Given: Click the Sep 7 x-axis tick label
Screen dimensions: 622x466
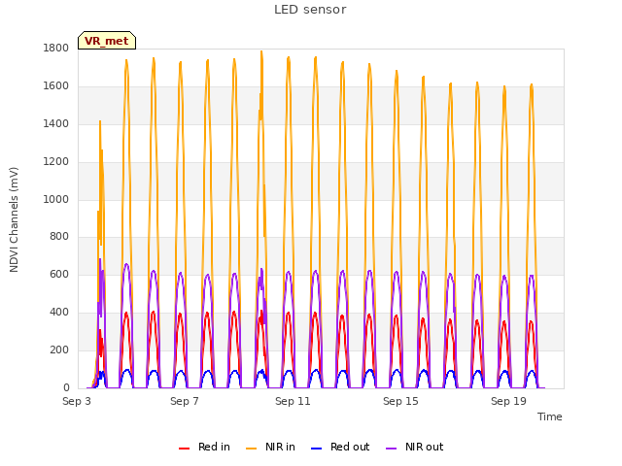Looking at the screenshot, I should point(185,401).
